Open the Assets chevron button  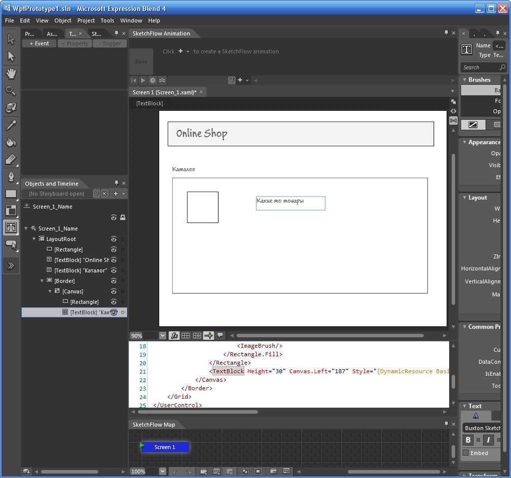pyautogui.click(x=10, y=265)
